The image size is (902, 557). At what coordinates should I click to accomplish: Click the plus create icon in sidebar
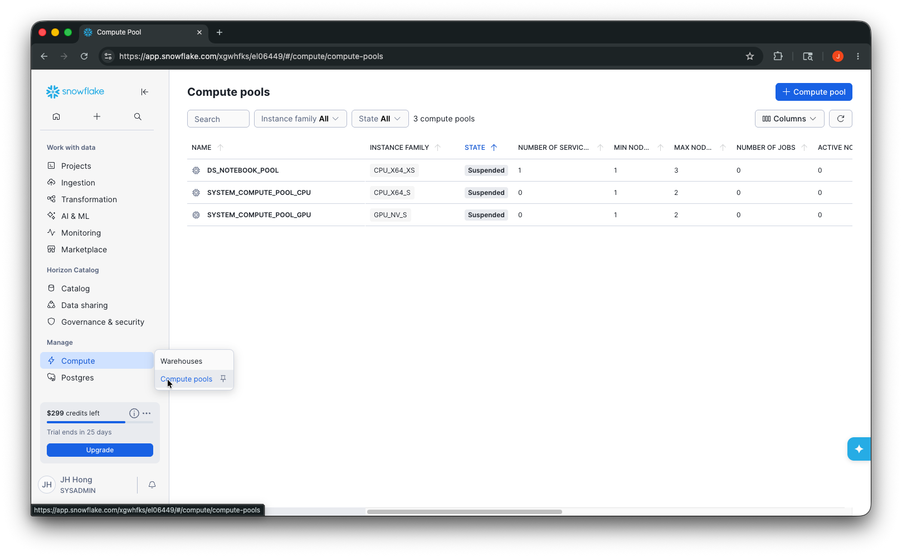pos(97,116)
